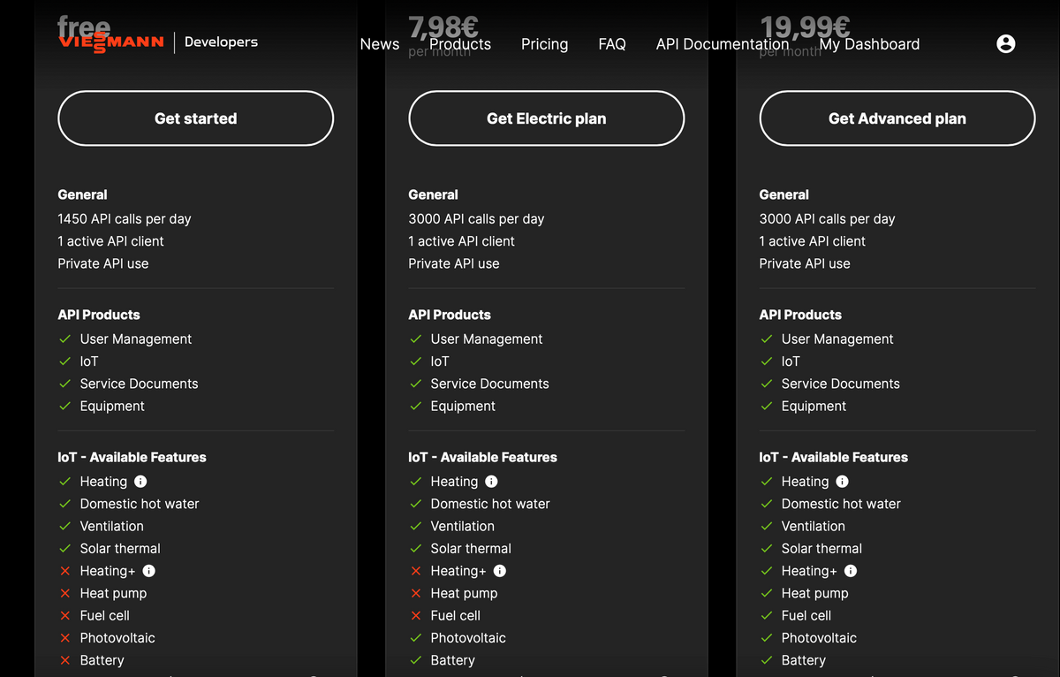Choose the Get Advanced plan button
The width and height of the screenshot is (1060, 677).
pos(897,118)
